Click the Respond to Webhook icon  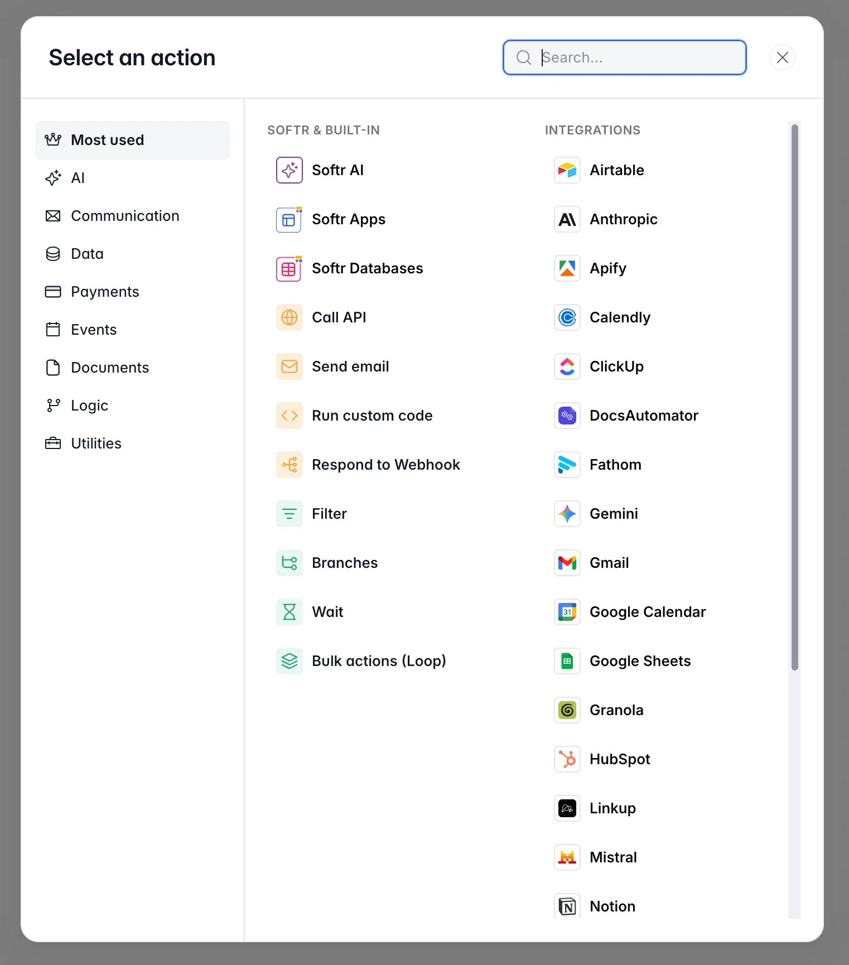tap(289, 465)
